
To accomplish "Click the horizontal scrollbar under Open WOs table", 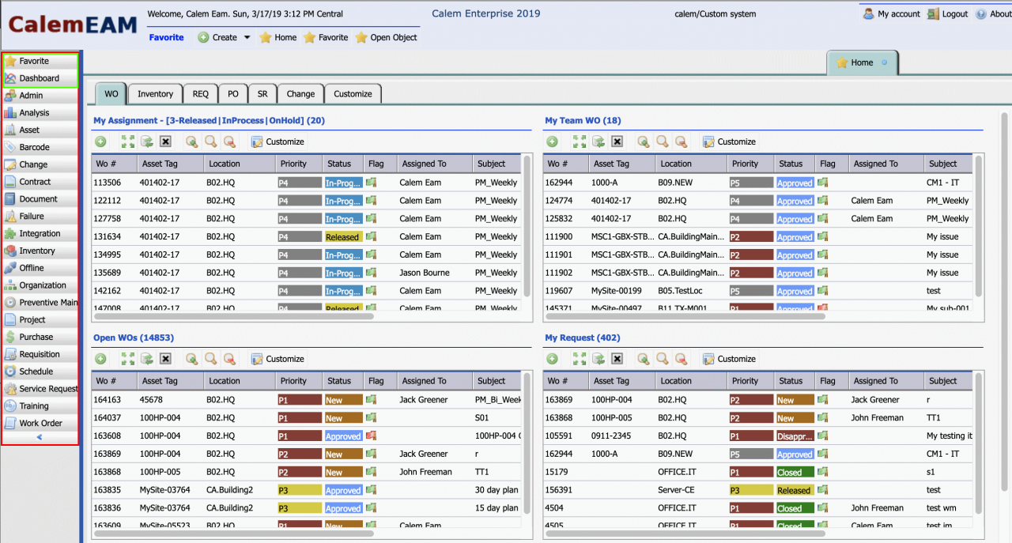I will 233,533.
